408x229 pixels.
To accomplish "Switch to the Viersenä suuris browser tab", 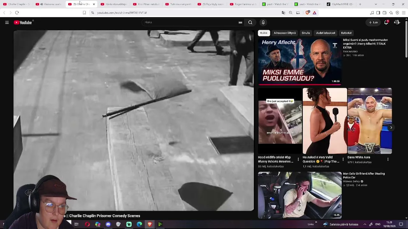I will tap(48, 4).
